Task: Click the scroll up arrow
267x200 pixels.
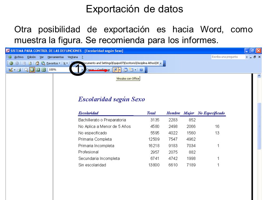Action: coord(259,76)
